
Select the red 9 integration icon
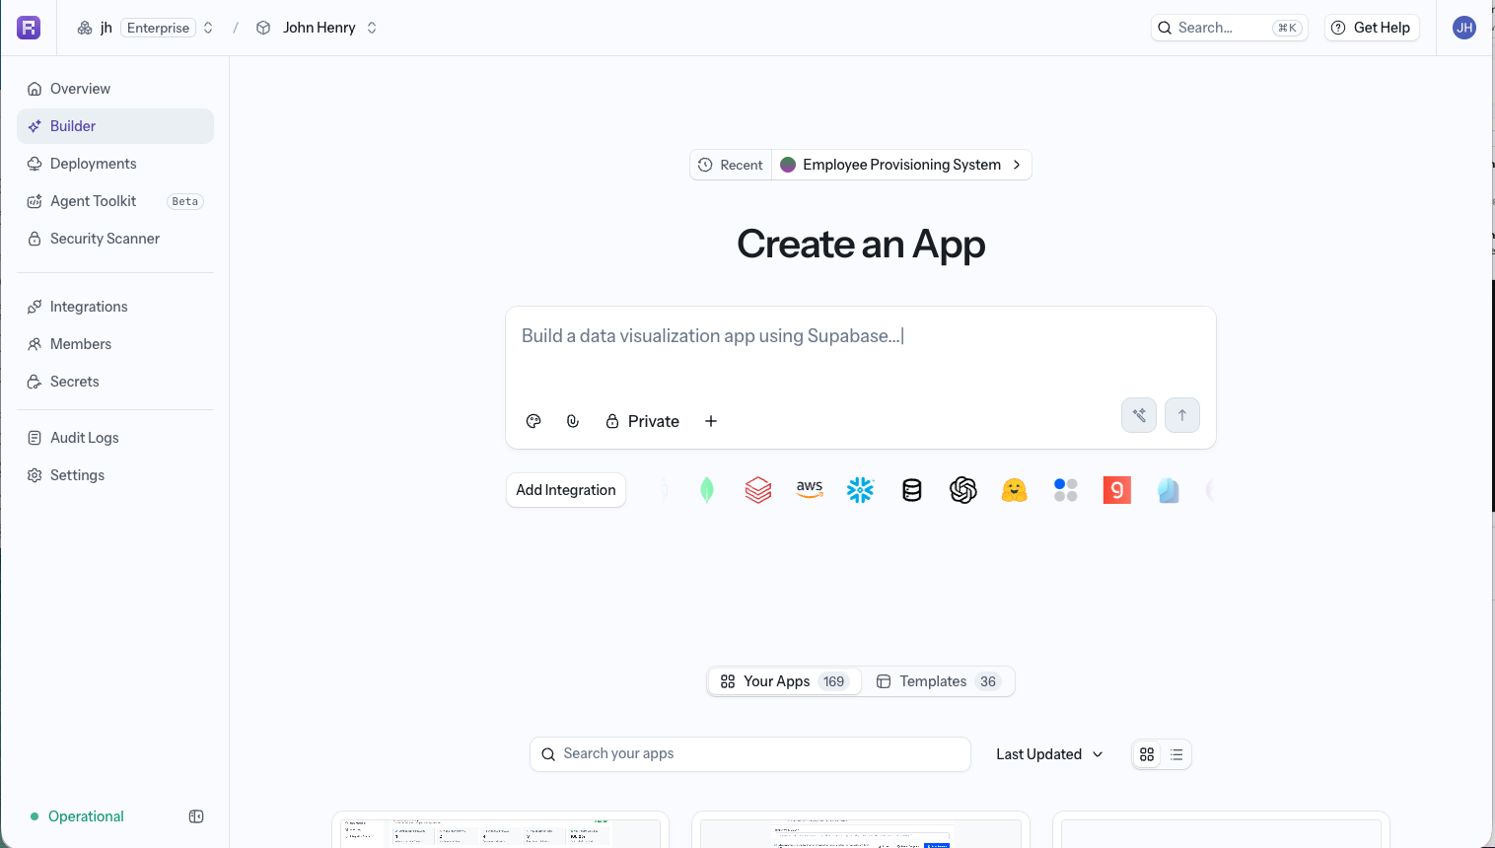coord(1117,490)
